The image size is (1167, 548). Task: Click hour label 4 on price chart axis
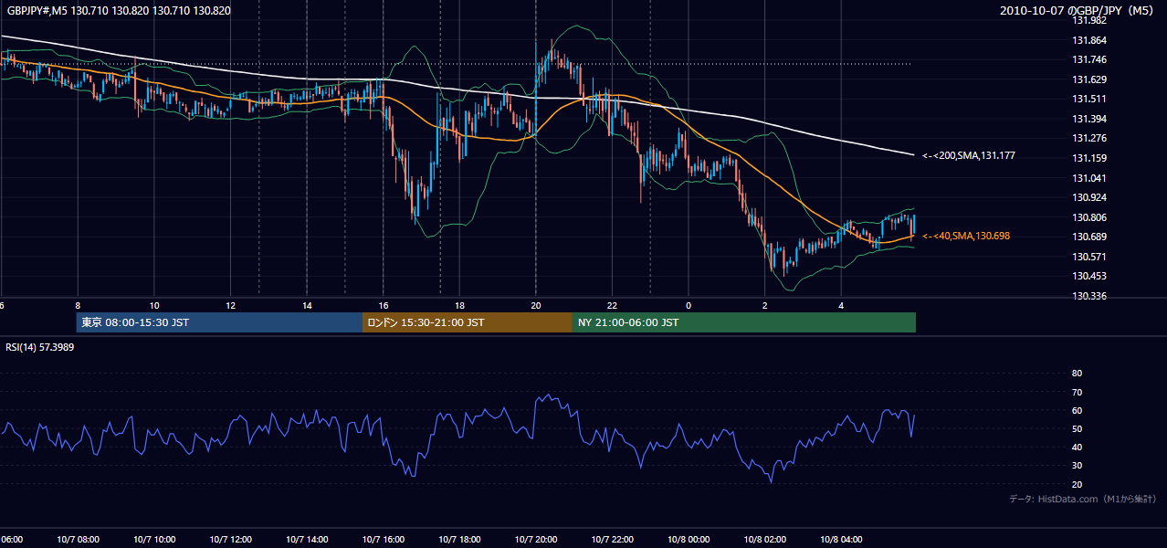841,305
